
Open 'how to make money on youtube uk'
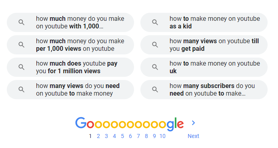coord(204,67)
